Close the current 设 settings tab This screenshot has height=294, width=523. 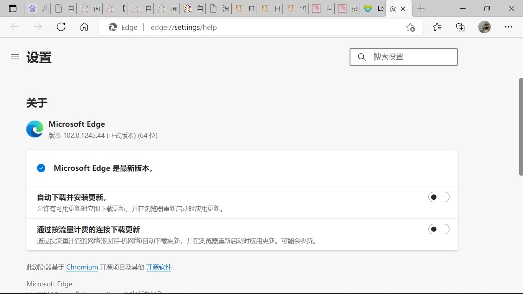point(403,8)
